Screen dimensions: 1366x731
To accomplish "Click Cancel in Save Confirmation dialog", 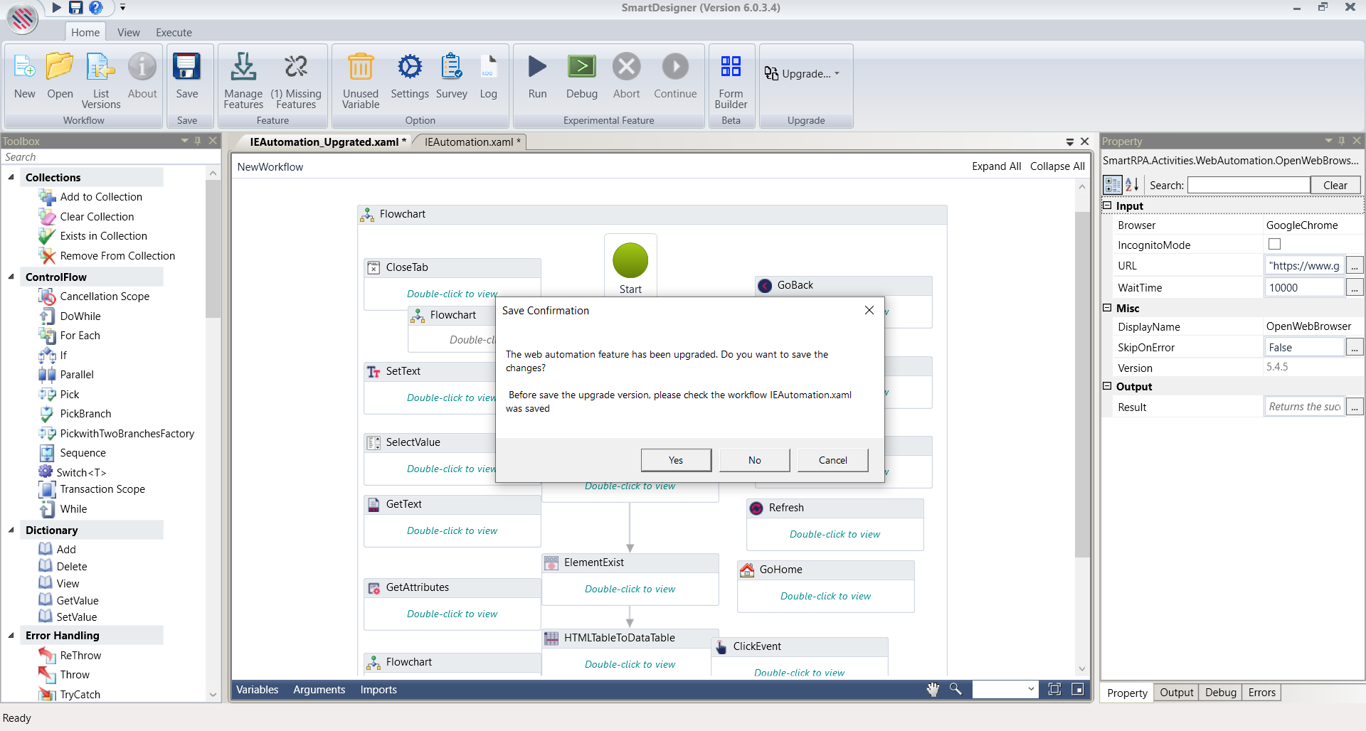I will coord(832,460).
